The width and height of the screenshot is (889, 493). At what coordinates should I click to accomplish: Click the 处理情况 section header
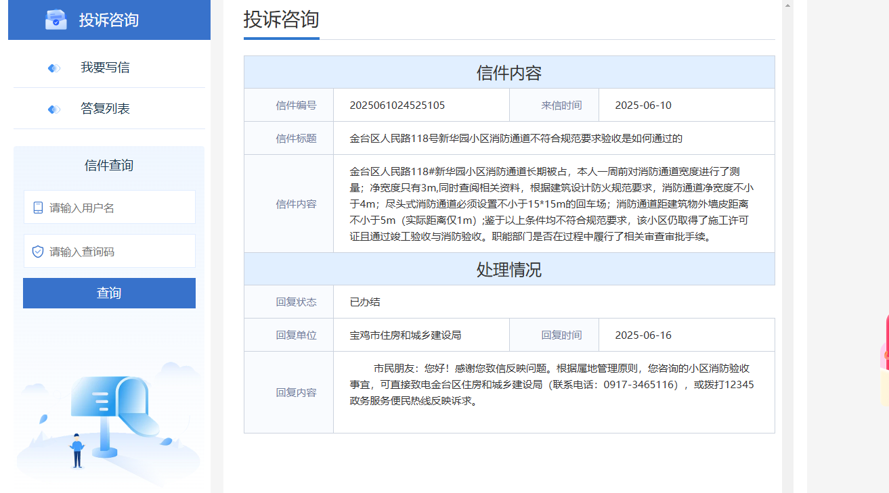(508, 270)
